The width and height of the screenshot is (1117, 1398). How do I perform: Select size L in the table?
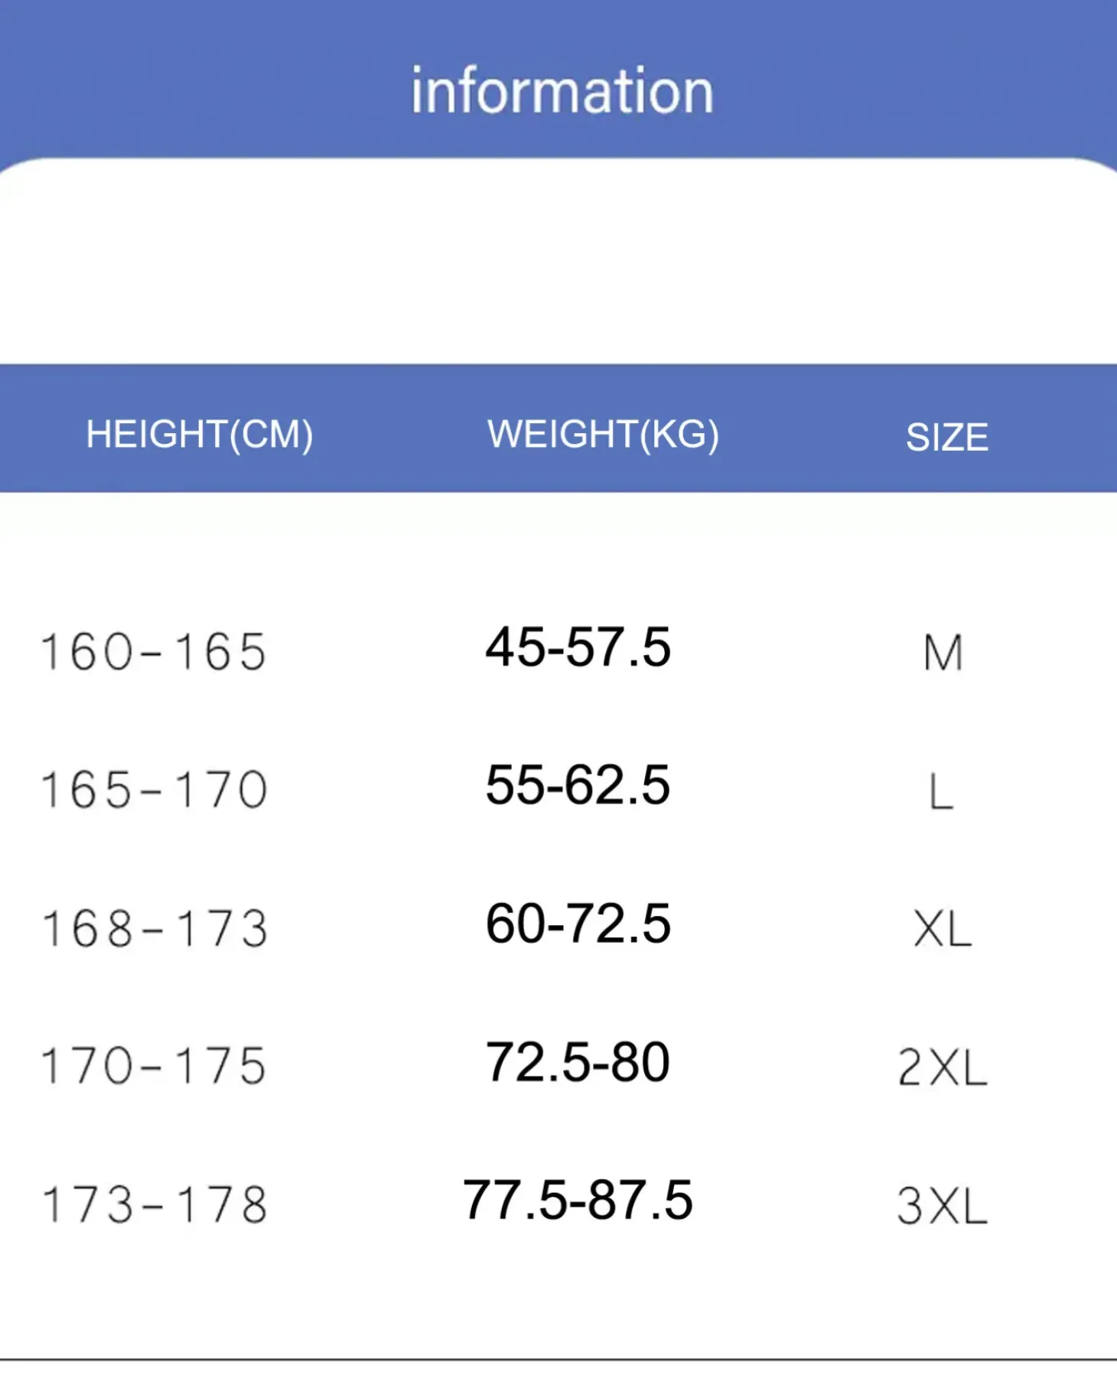click(941, 792)
